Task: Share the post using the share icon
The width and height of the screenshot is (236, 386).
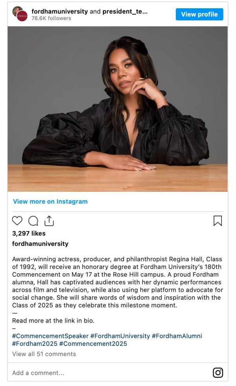Action: [49, 221]
